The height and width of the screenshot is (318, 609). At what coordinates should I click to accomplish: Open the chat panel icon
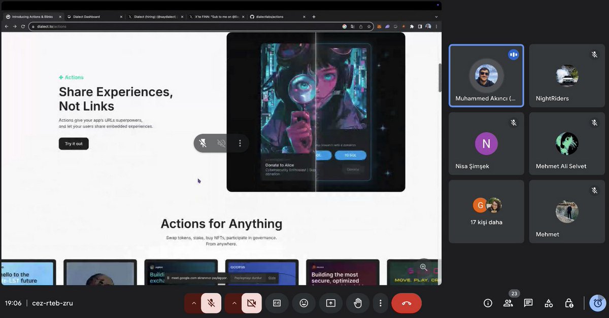pos(528,303)
